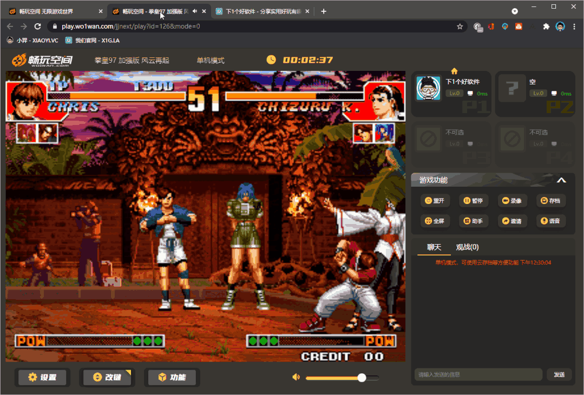Enable voice chat with 语音 button
584x395 pixels.
click(x=550, y=221)
